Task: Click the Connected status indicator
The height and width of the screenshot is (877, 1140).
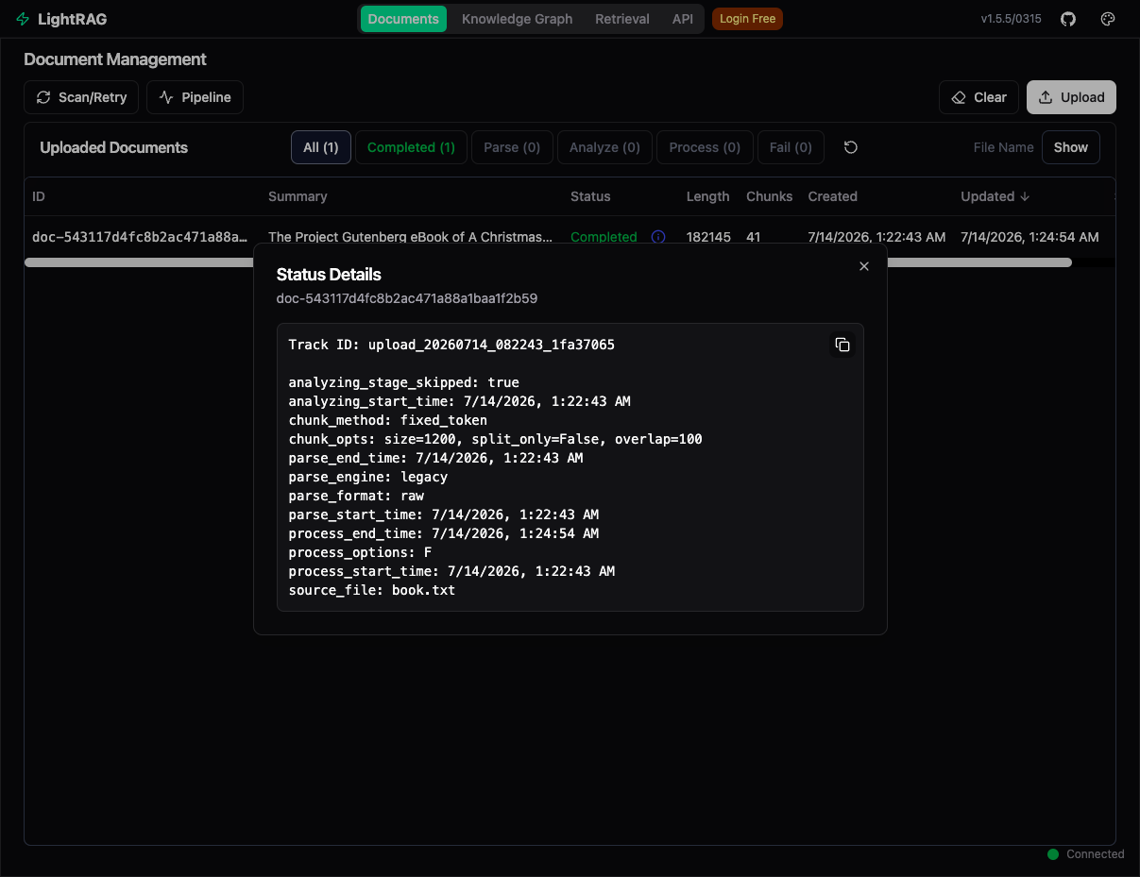Action: pos(1086,854)
